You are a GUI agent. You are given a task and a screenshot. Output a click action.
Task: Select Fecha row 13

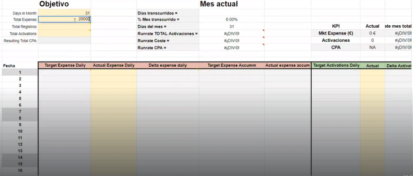20,151
